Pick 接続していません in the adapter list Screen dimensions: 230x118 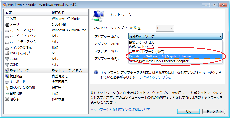coord(142,42)
